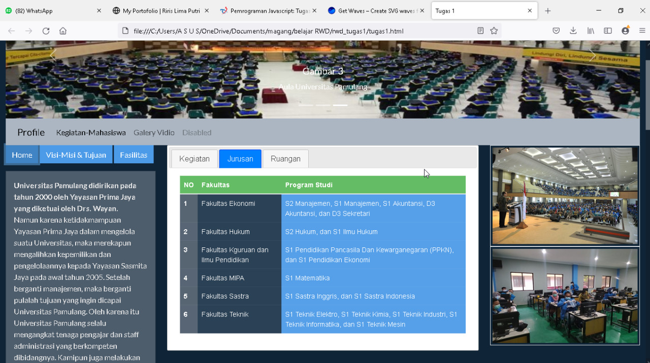The height and width of the screenshot is (363, 650).
Task: Switch to the Ruangan tab
Action: 285,159
